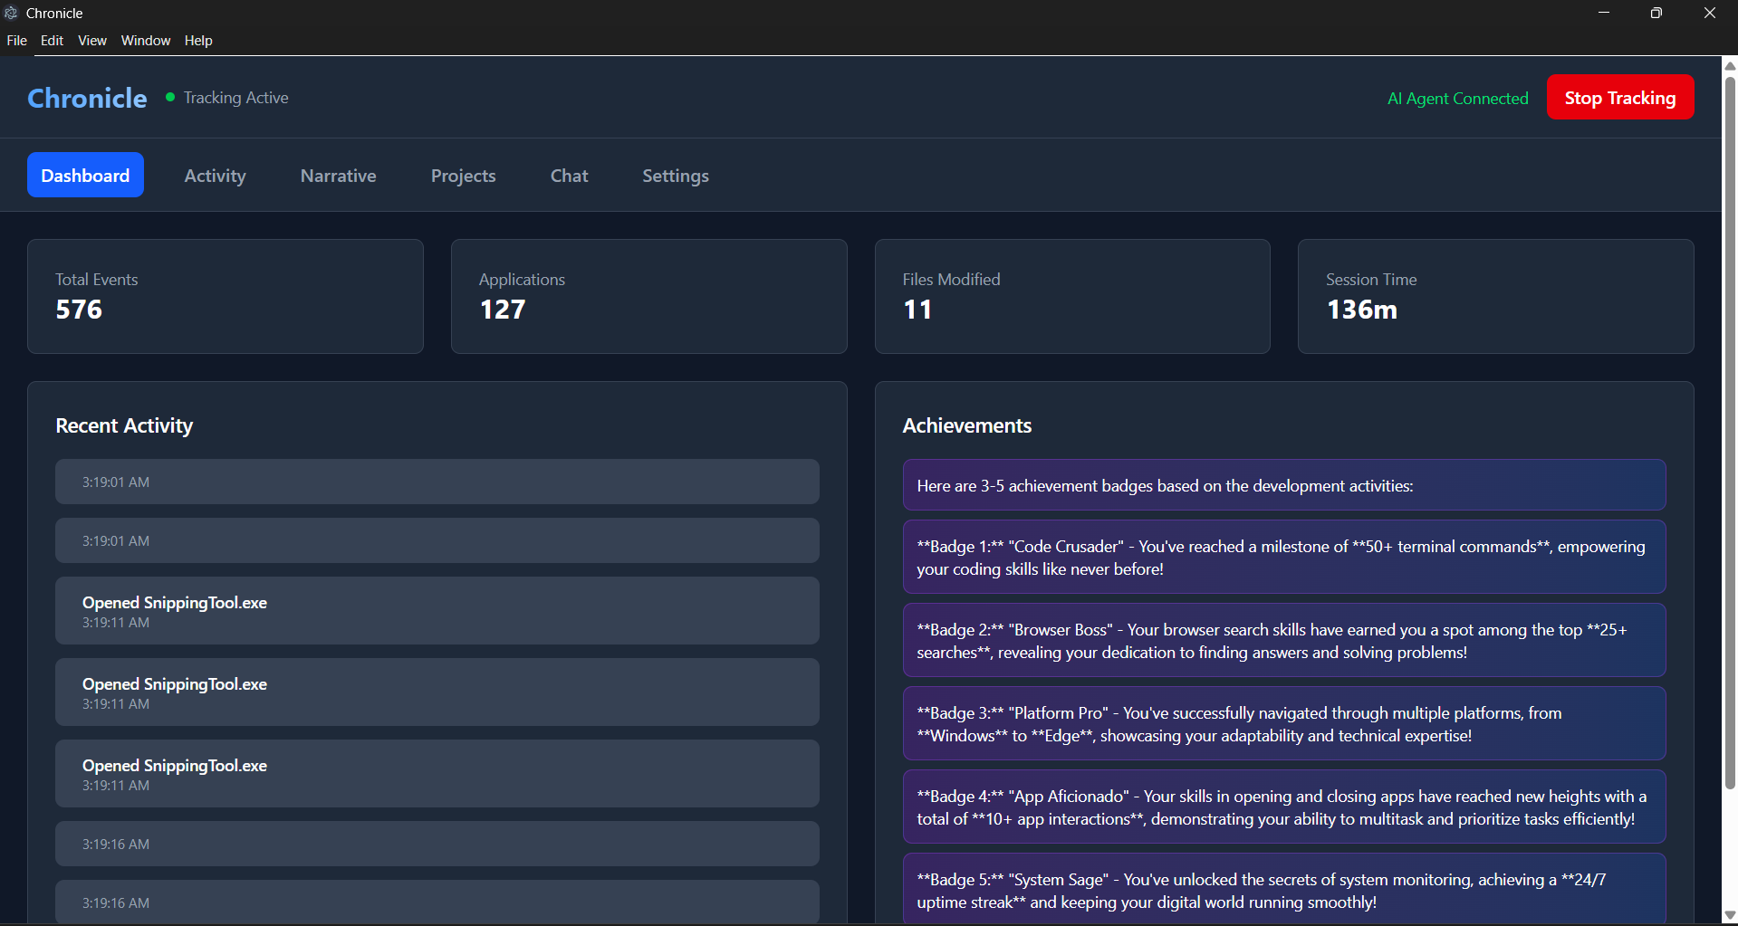Screen dimensions: 1738x926
Task: Click the AI Agent Connected status text
Action: (1457, 98)
